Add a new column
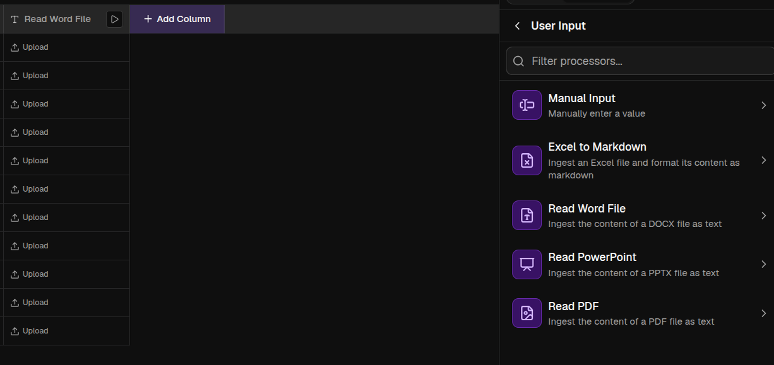 coord(177,19)
